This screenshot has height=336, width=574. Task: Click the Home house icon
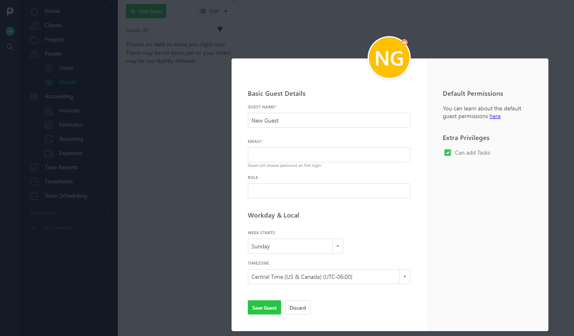pos(34,11)
